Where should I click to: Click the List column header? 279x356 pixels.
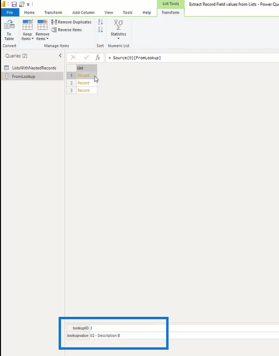(87, 68)
